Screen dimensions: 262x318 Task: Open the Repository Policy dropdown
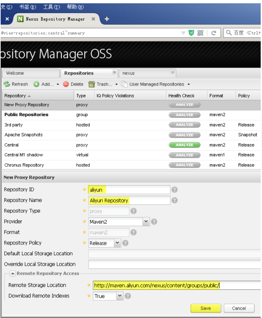pos(117,243)
